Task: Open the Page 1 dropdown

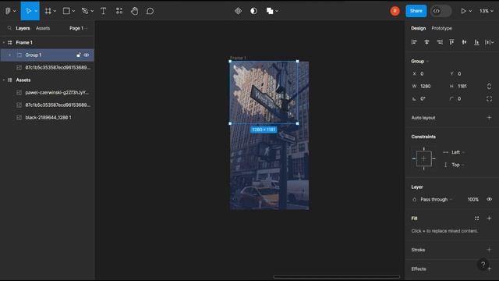Action: (78, 28)
